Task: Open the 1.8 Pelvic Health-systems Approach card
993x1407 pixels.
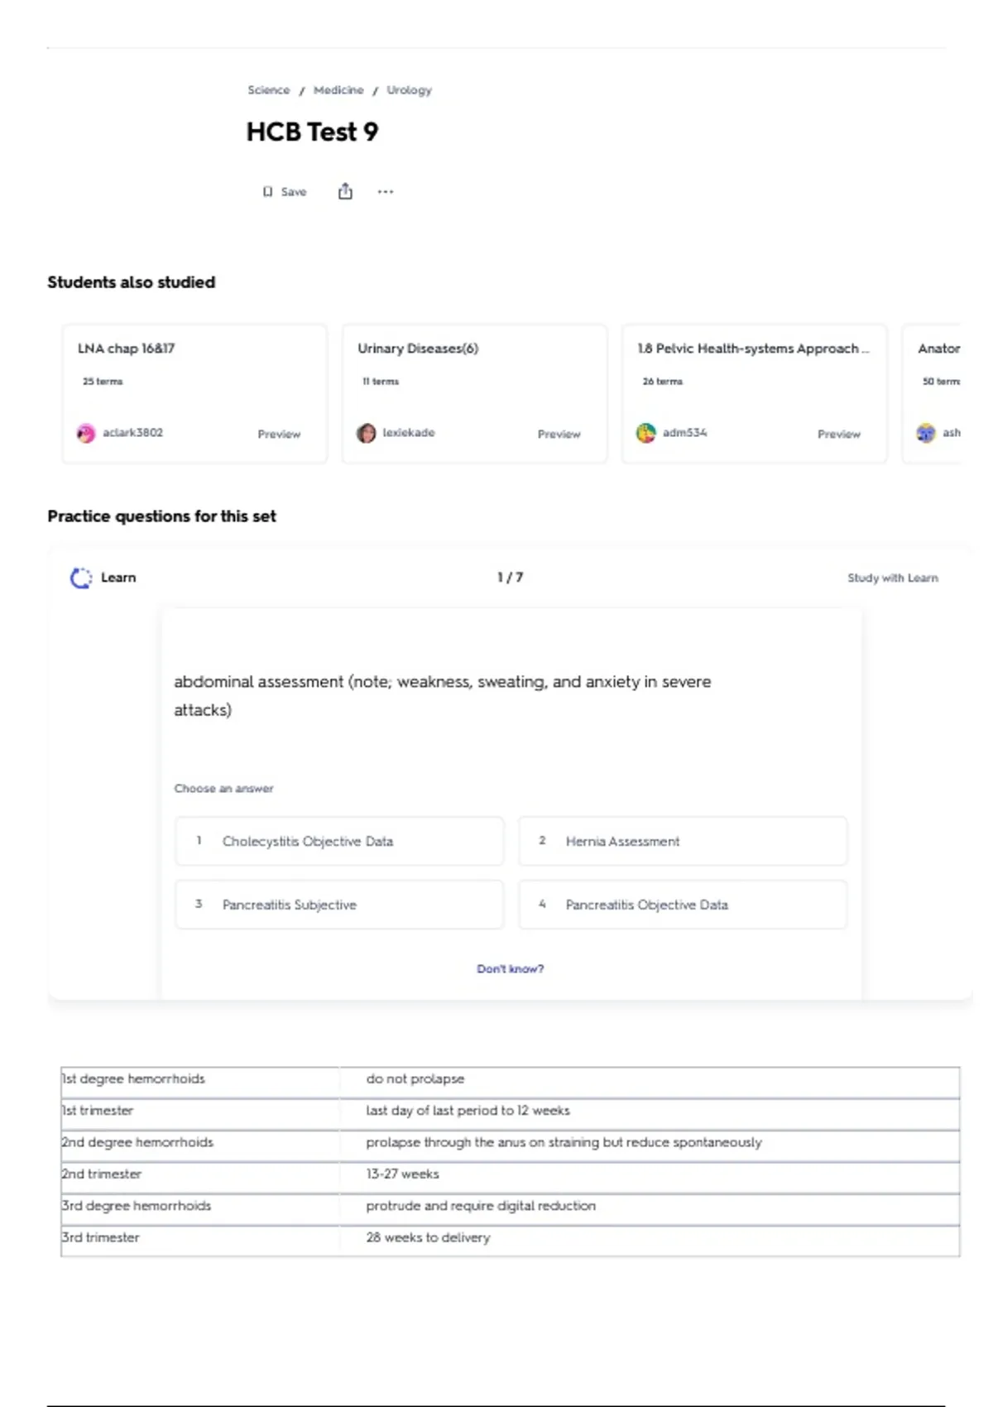Action: tap(752, 348)
